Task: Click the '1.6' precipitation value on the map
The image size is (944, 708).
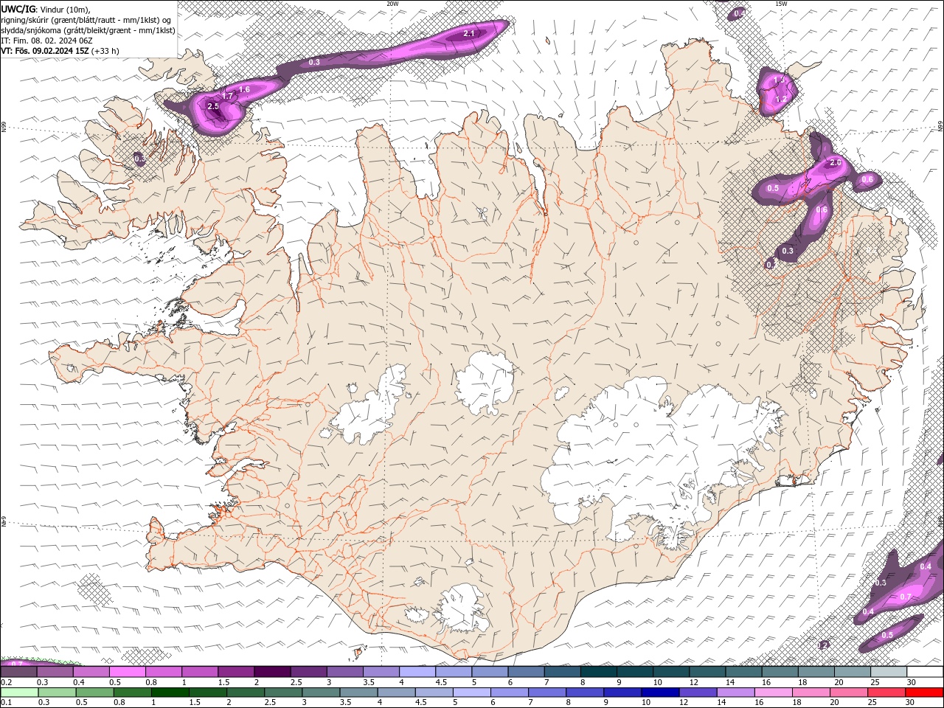Action: 244,89
